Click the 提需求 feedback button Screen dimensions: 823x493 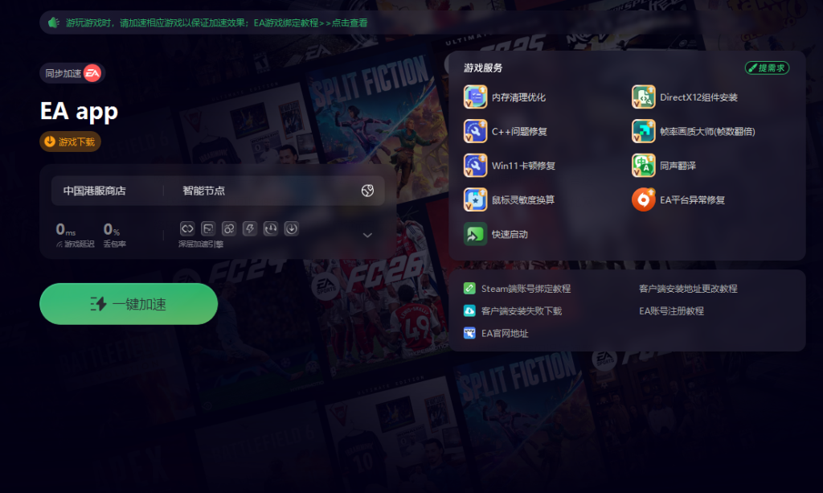click(767, 68)
